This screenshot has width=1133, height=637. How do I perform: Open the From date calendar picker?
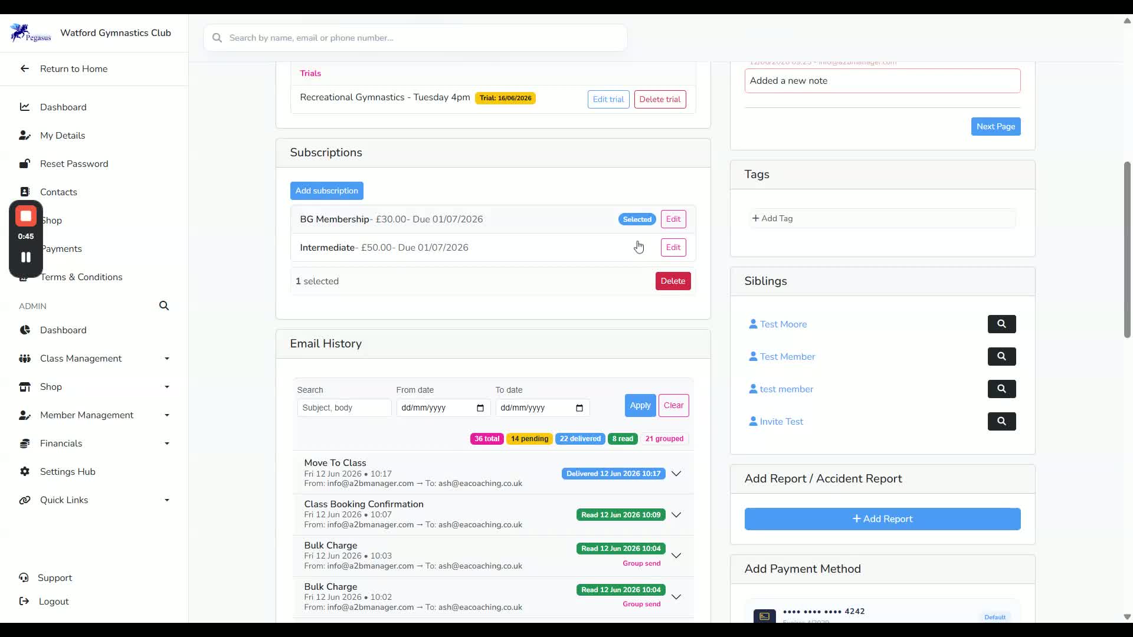[x=480, y=408]
